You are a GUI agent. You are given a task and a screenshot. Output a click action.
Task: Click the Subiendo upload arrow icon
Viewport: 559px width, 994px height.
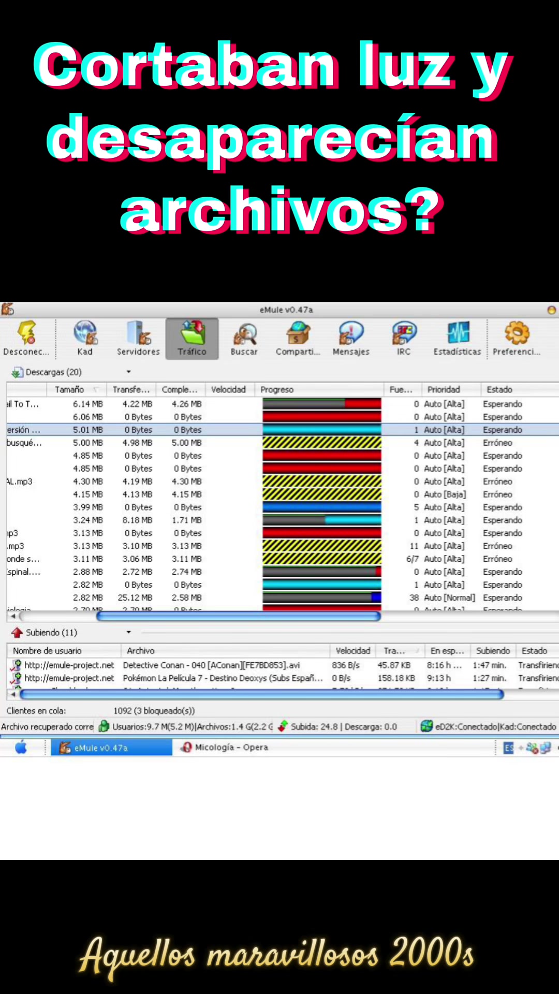[17, 633]
